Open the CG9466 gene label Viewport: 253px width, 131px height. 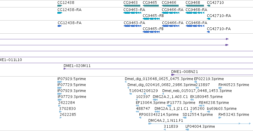tap(169, 3)
